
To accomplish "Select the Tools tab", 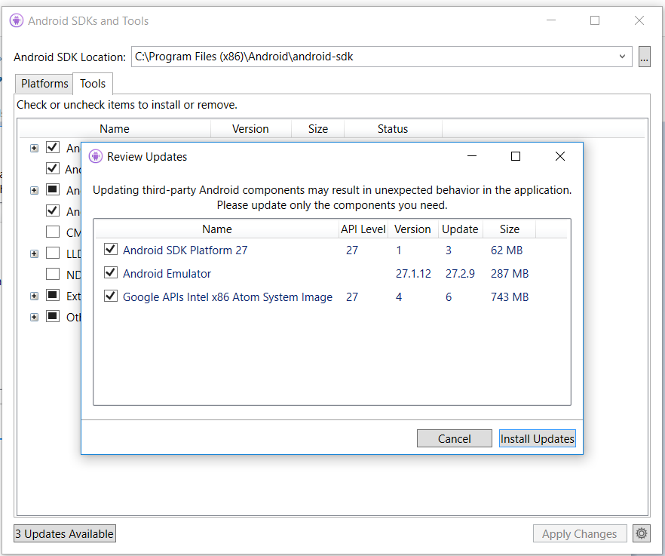I will tap(92, 83).
